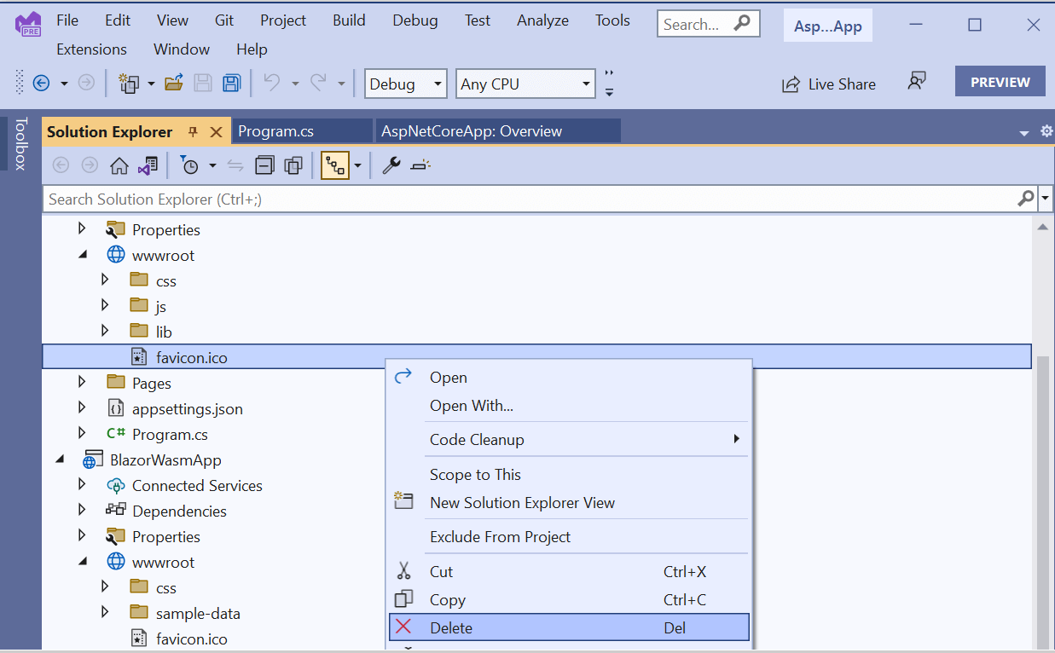Choose Delete from the context menu
Screen dimensions: 1055x653
[x=451, y=627]
